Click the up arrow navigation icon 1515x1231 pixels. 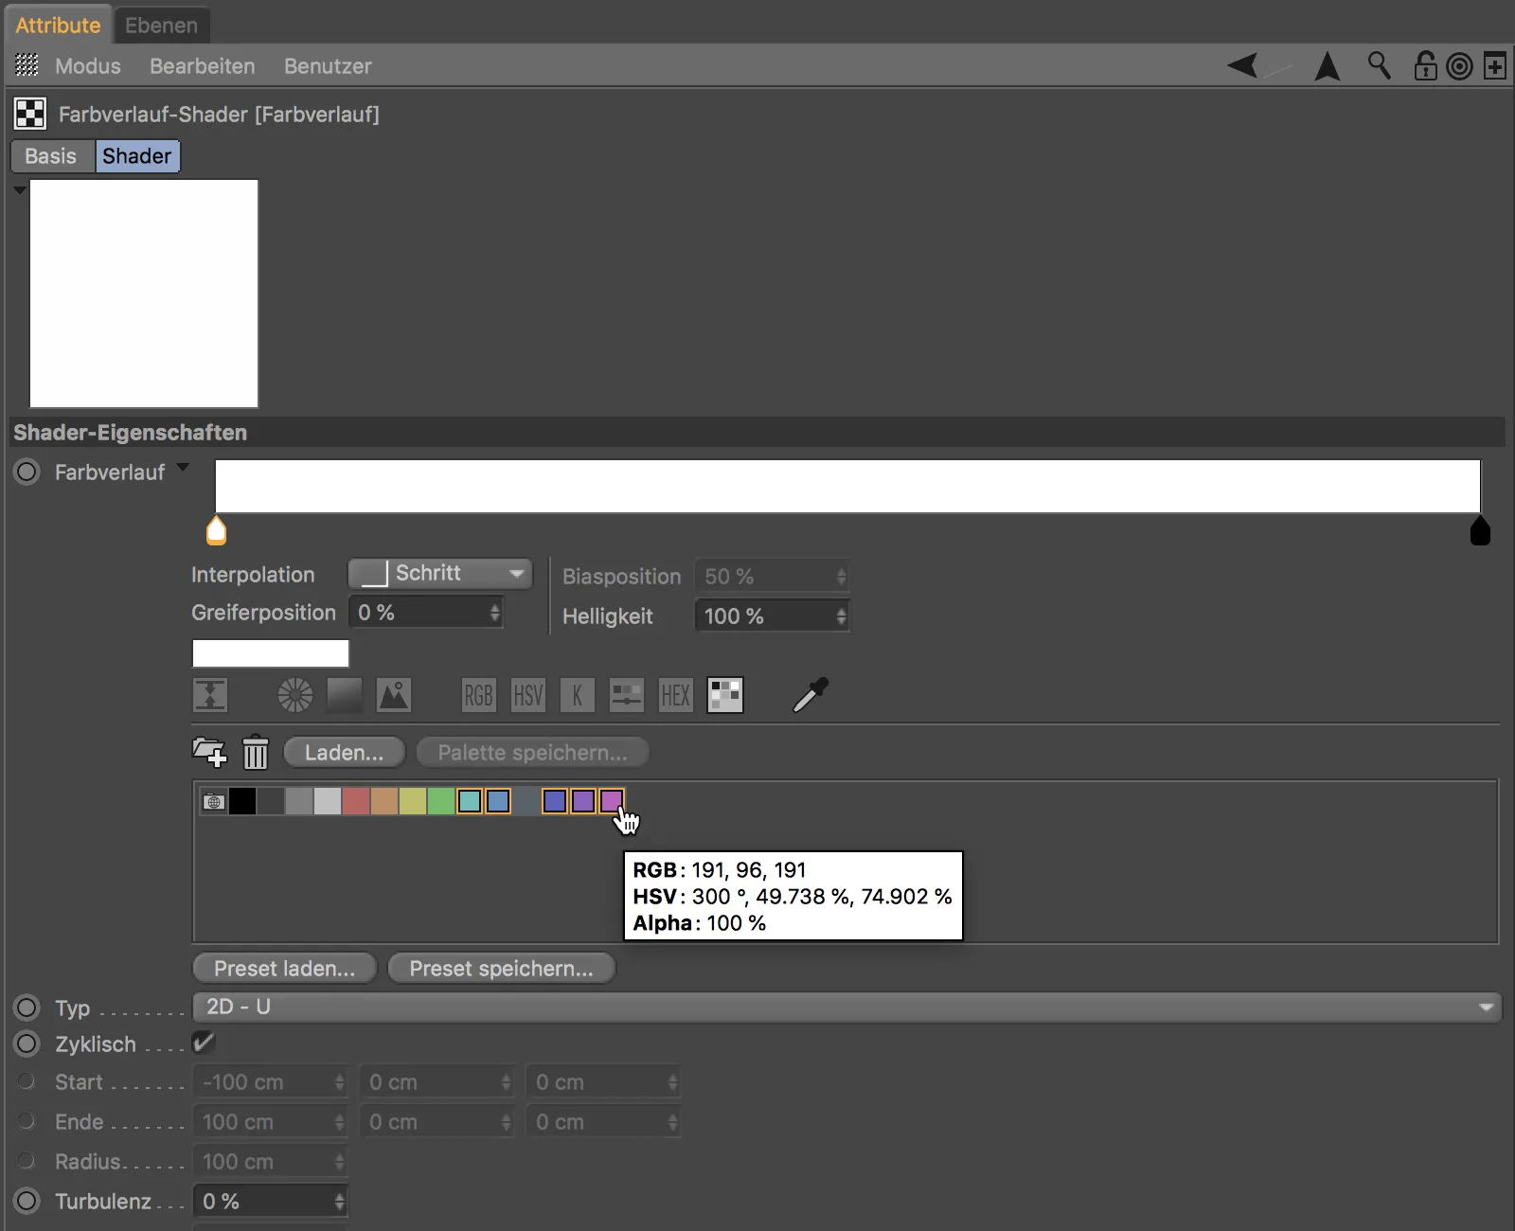click(1328, 66)
